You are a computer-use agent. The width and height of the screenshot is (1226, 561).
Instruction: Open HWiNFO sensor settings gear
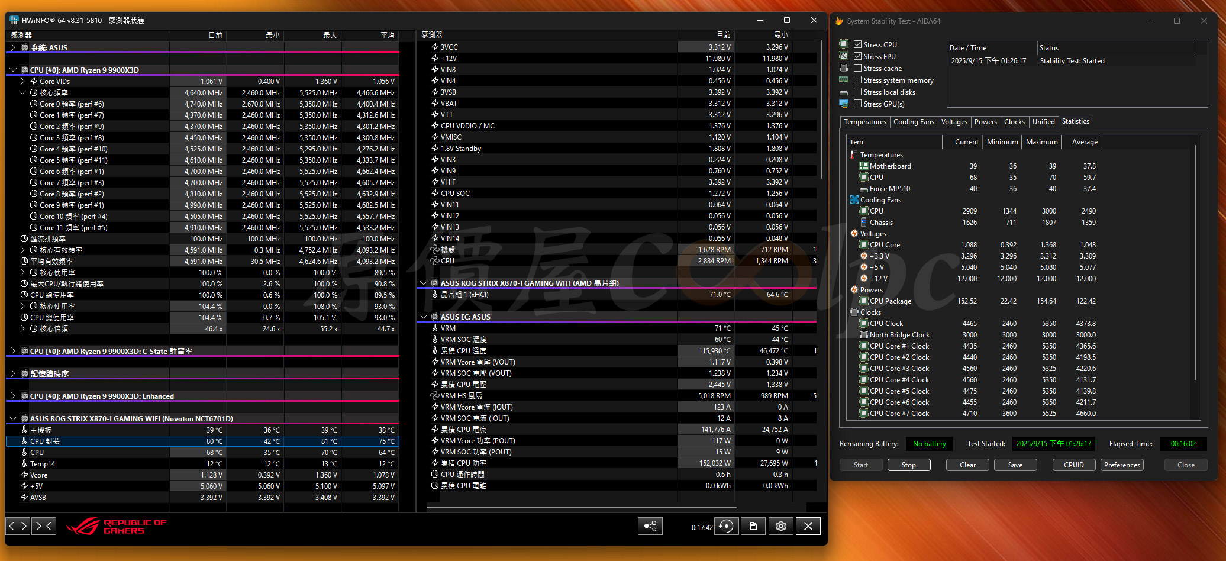click(x=781, y=526)
